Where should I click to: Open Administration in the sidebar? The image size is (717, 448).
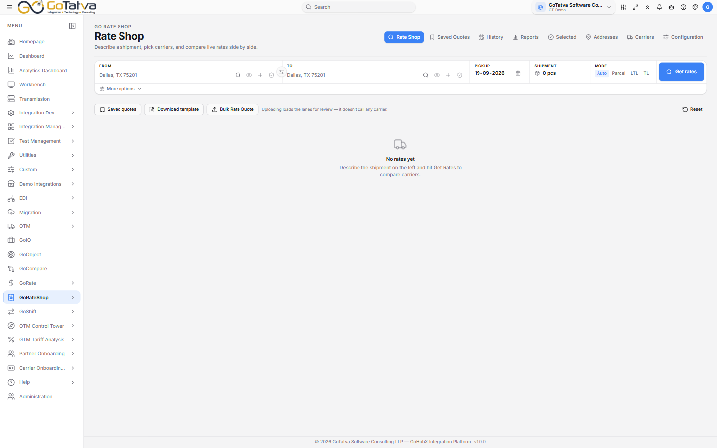point(42,397)
